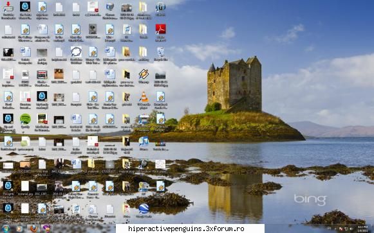Click the volume icon in the system tray
This screenshot has width=374, height=233.
click(351, 229)
